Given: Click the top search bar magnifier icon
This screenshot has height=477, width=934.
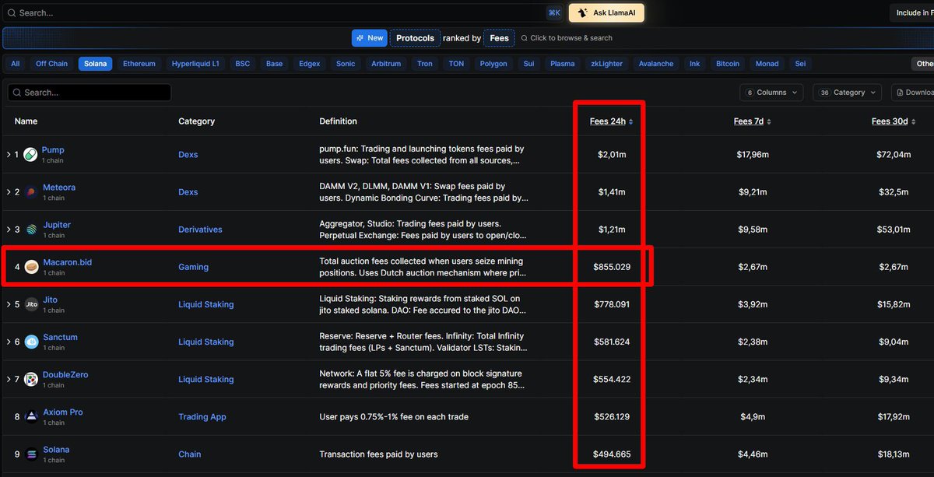Looking at the screenshot, I should pos(10,12).
